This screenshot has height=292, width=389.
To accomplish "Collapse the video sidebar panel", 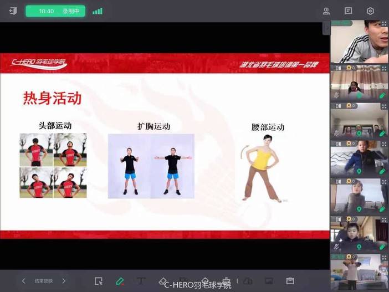I will (326, 27).
